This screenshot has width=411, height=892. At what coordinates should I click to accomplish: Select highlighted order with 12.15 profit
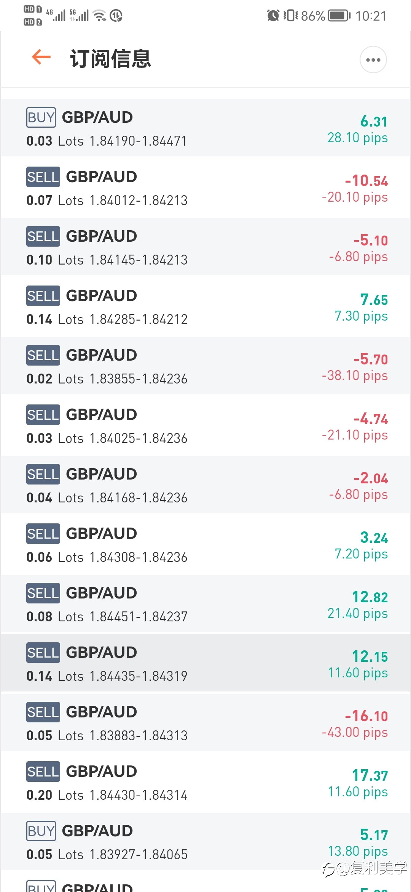pos(205,663)
